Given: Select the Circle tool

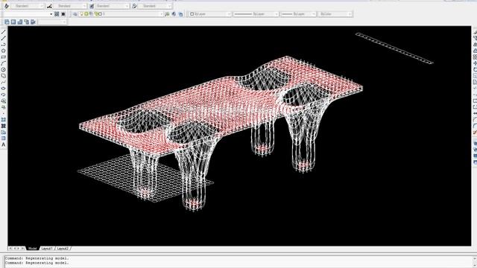Looking at the screenshot, I should (x=3, y=69).
